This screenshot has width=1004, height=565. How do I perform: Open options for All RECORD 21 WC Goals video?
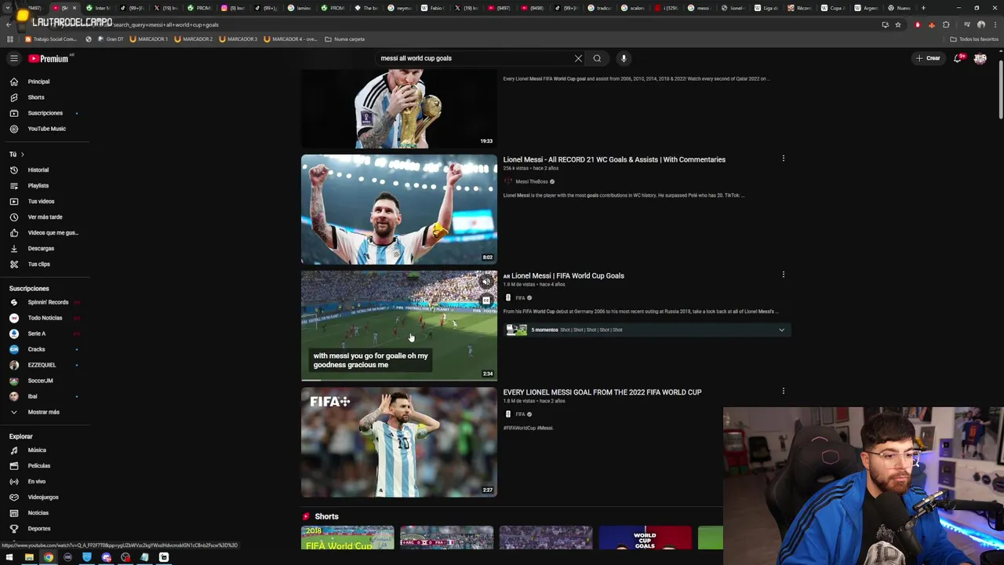click(783, 159)
